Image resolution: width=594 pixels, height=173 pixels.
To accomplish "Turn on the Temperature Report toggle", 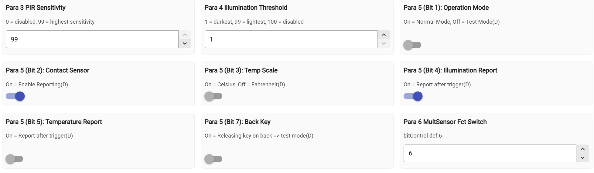I will (14, 159).
